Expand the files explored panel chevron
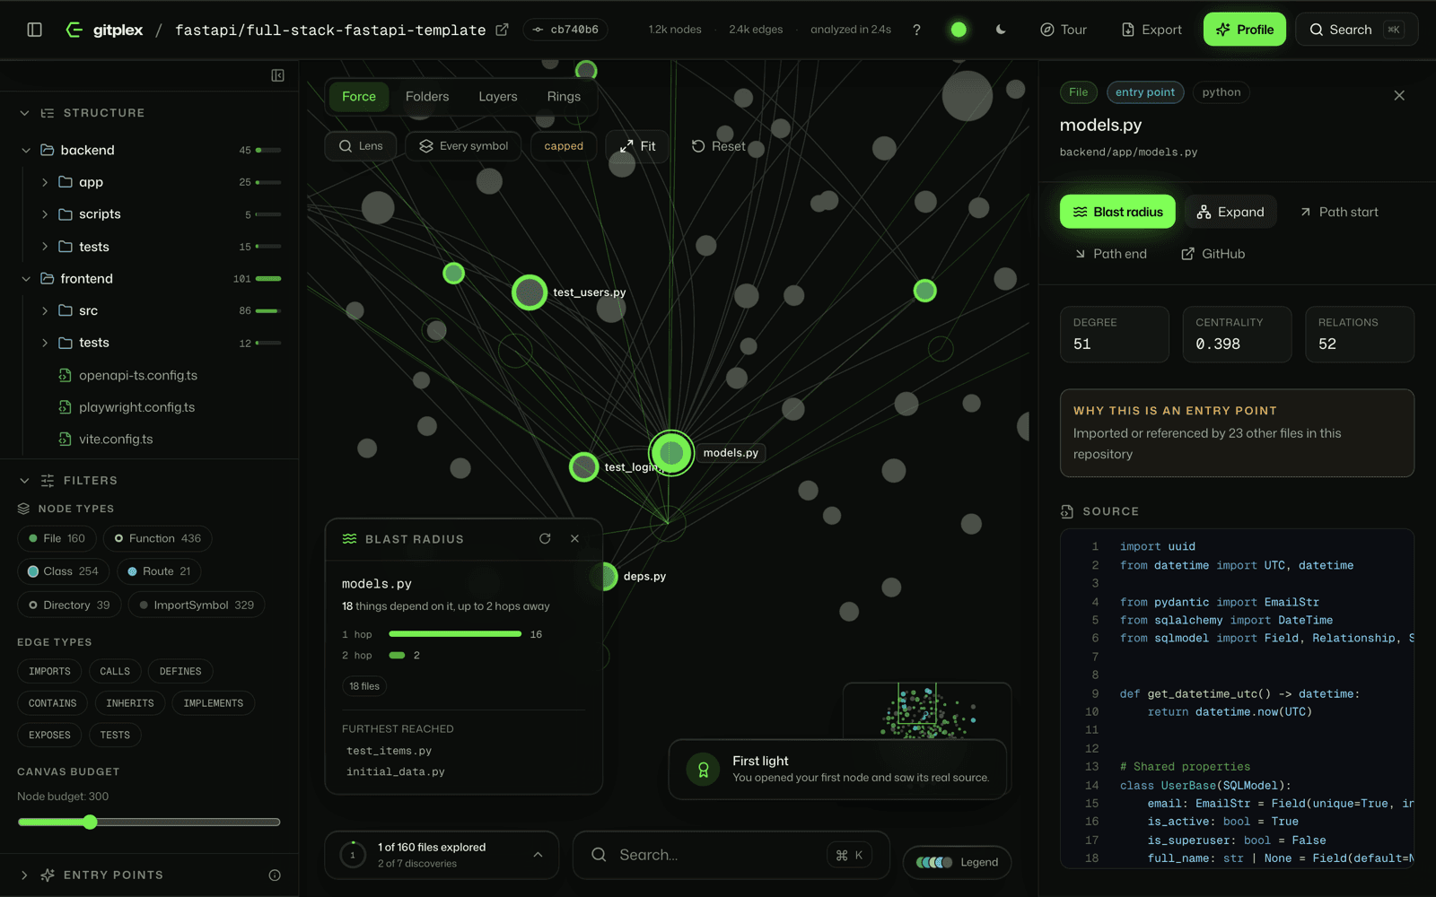The width and height of the screenshot is (1436, 897). pyautogui.click(x=538, y=855)
